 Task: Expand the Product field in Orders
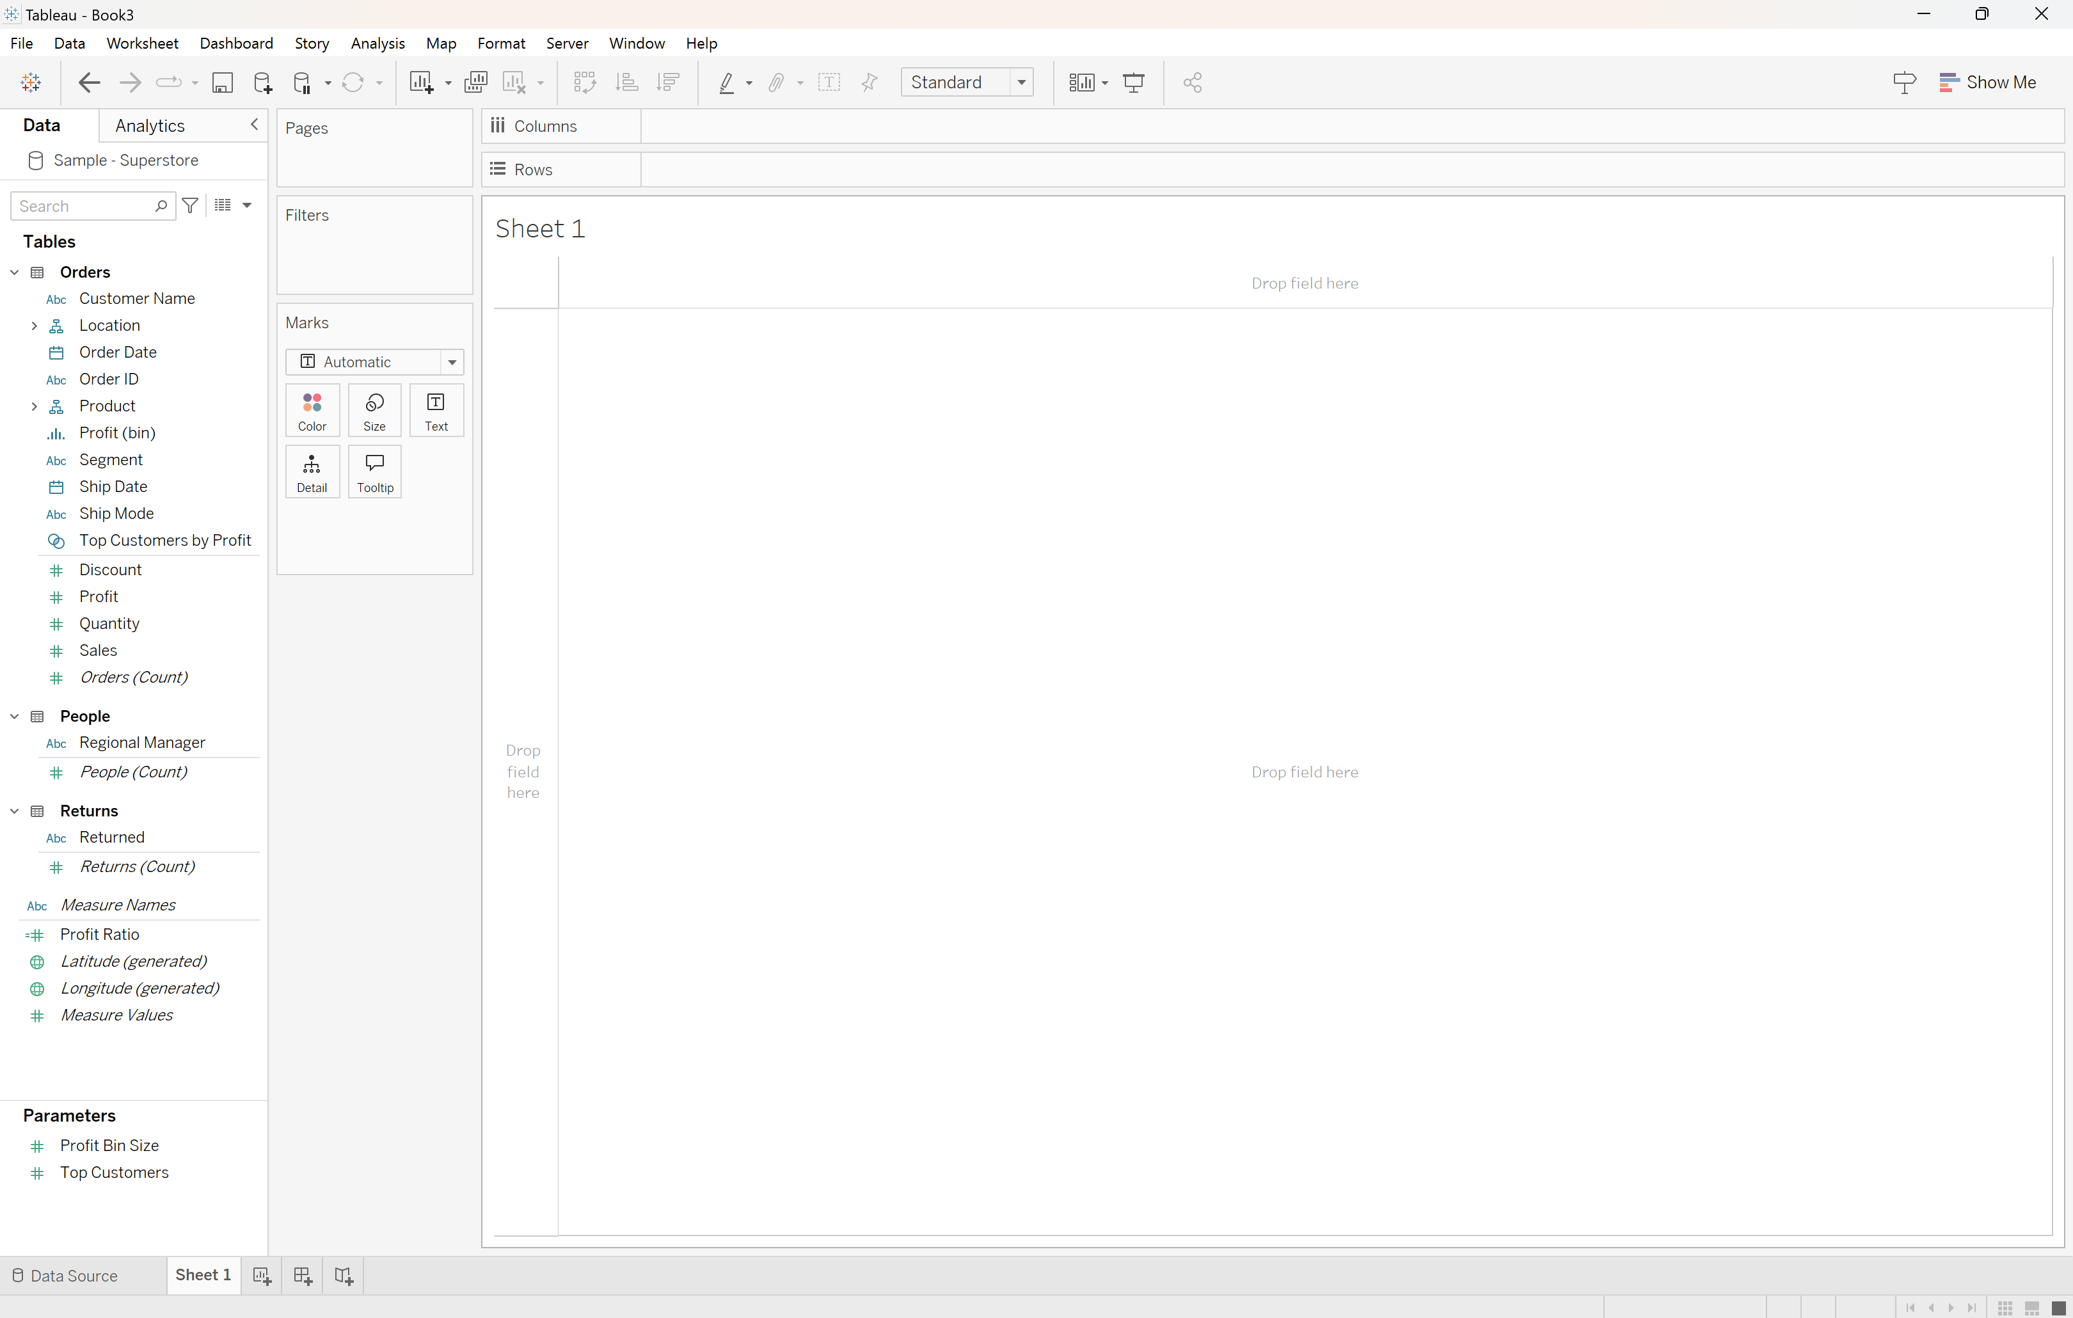(33, 405)
